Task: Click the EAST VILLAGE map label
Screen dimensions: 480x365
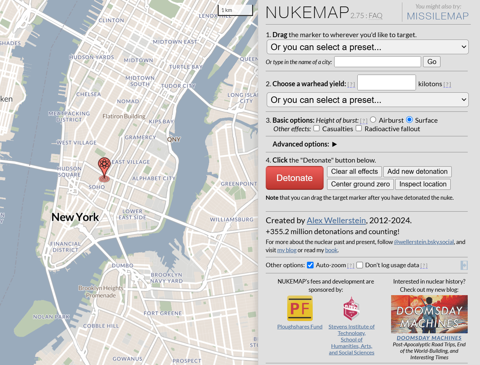Action: (x=131, y=162)
